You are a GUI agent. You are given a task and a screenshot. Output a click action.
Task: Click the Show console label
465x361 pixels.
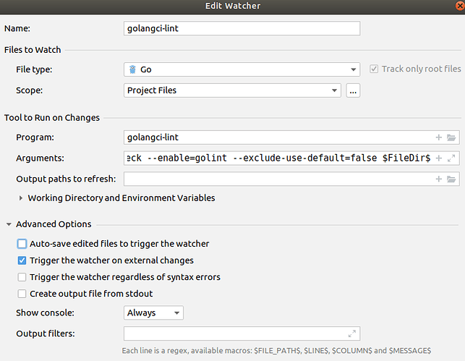click(x=45, y=313)
